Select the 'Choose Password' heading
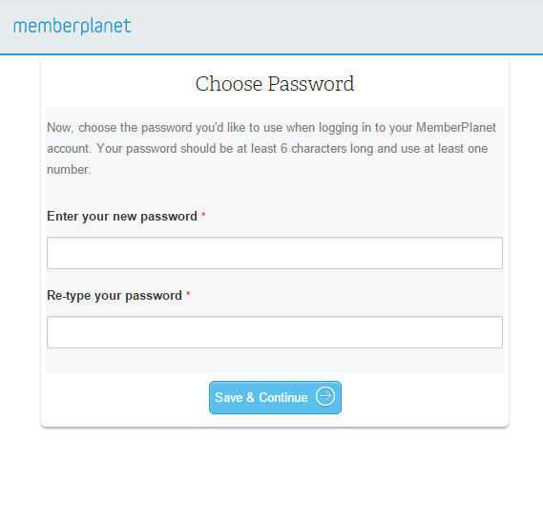Viewport: 543px width, 505px height. pos(275,84)
